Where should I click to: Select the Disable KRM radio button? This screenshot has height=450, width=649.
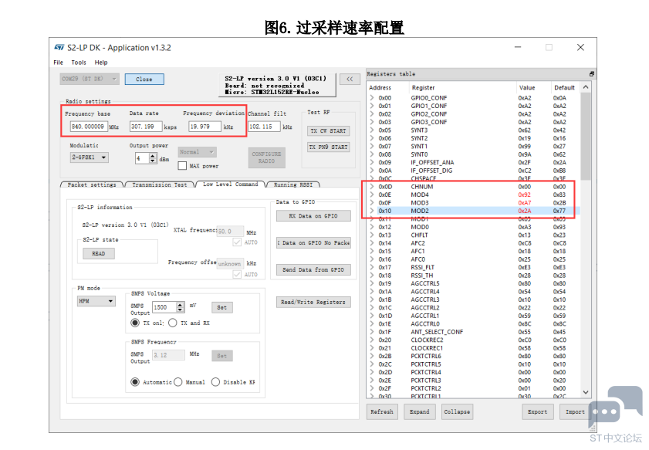215,382
